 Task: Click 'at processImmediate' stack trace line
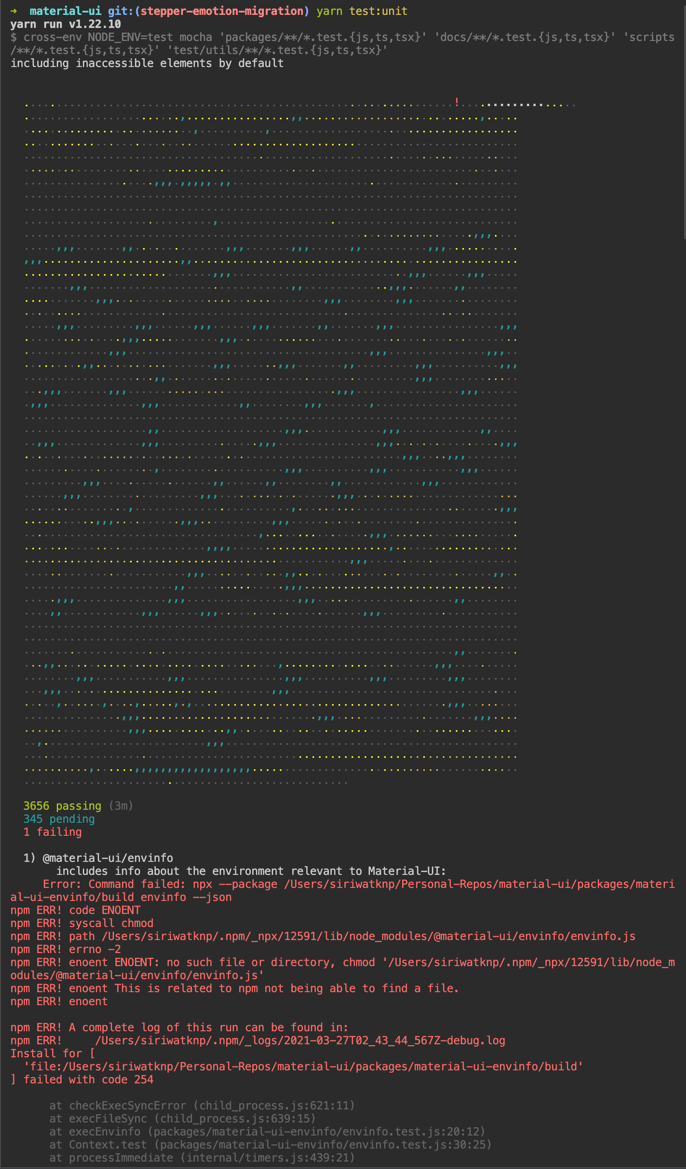[202, 1158]
